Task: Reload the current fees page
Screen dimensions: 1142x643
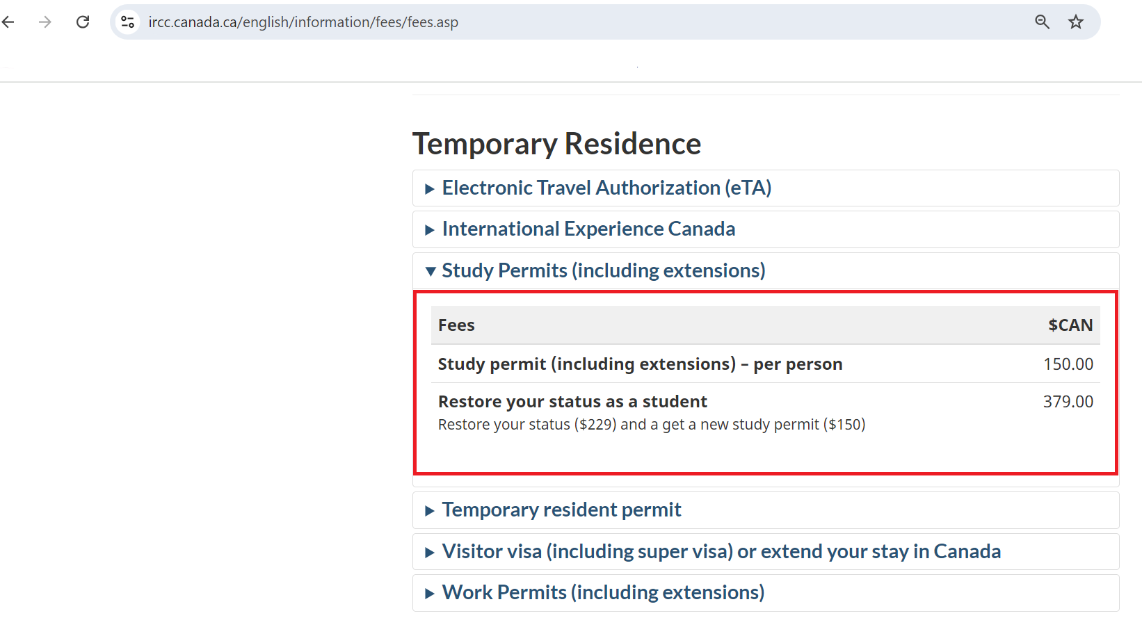Action: (83, 22)
